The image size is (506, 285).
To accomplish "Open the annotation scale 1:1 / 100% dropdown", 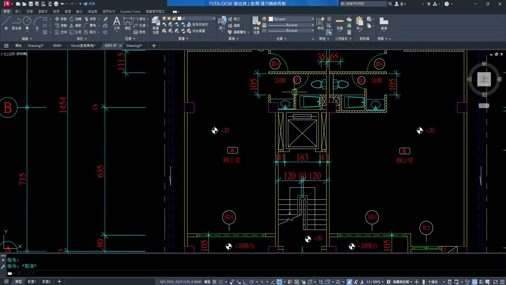I will (375, 282).
